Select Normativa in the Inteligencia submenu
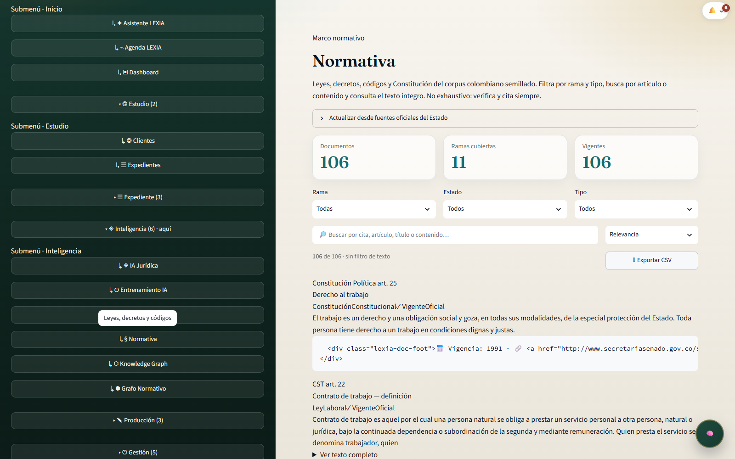 click(137, 339)
